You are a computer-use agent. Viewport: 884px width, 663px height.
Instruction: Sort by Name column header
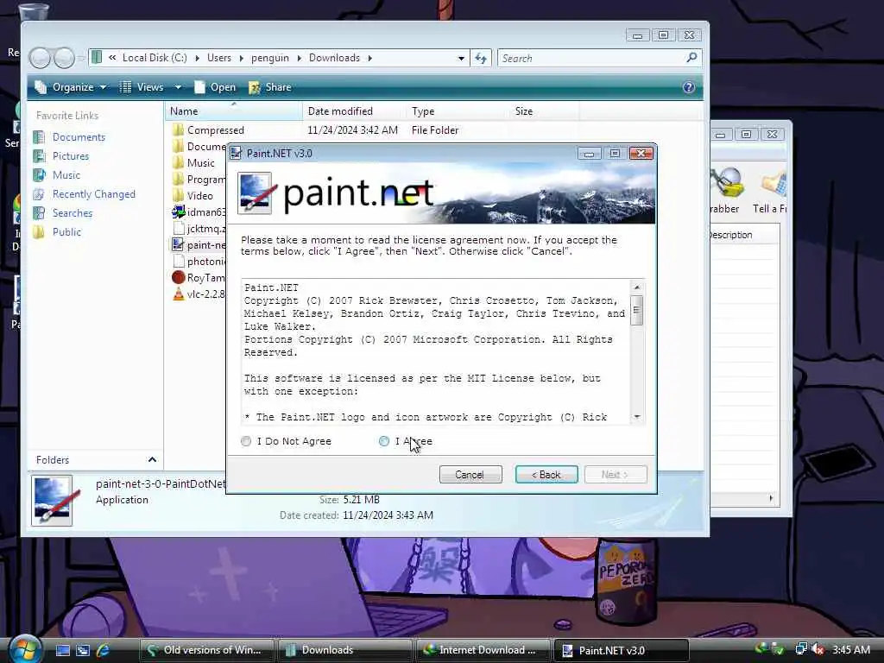(233, 111)
